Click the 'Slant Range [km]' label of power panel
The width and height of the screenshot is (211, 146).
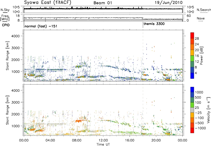coord(7,56)
